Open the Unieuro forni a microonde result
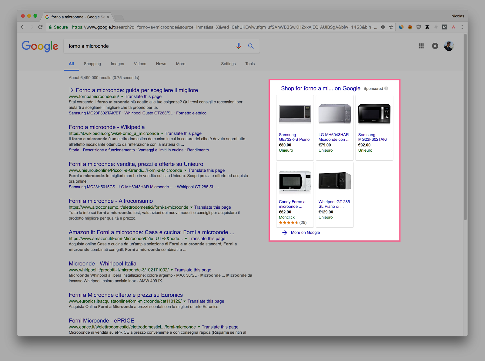 point(136,164)
